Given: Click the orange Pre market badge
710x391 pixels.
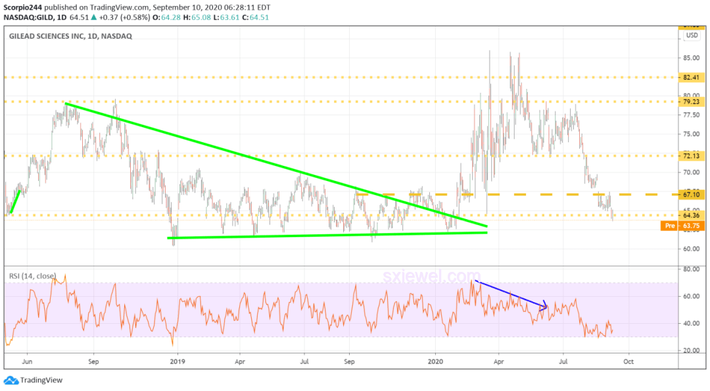Looking at the screenshot, I should click(x=669, y=225).
